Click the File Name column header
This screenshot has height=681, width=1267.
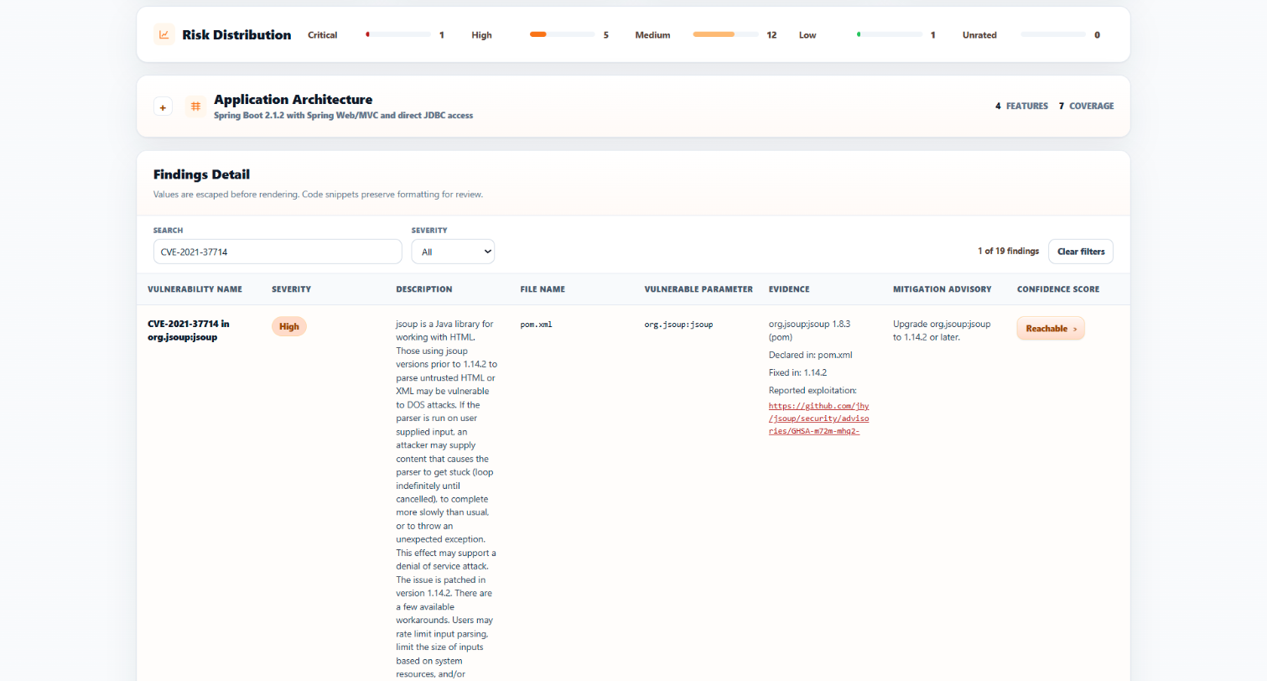543,289
